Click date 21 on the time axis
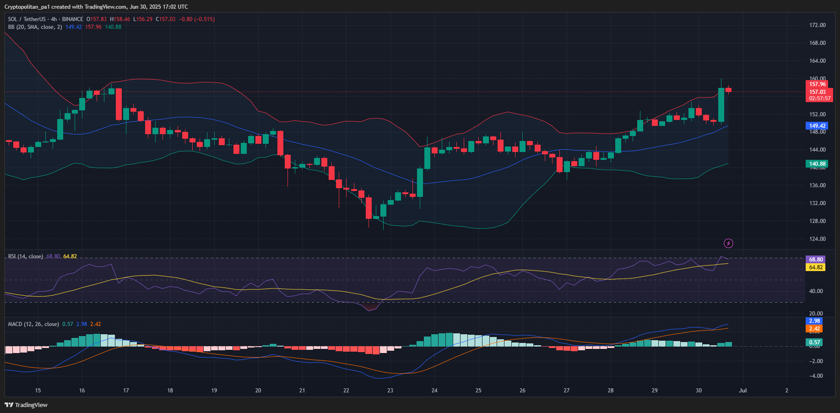 coord(302,391)
